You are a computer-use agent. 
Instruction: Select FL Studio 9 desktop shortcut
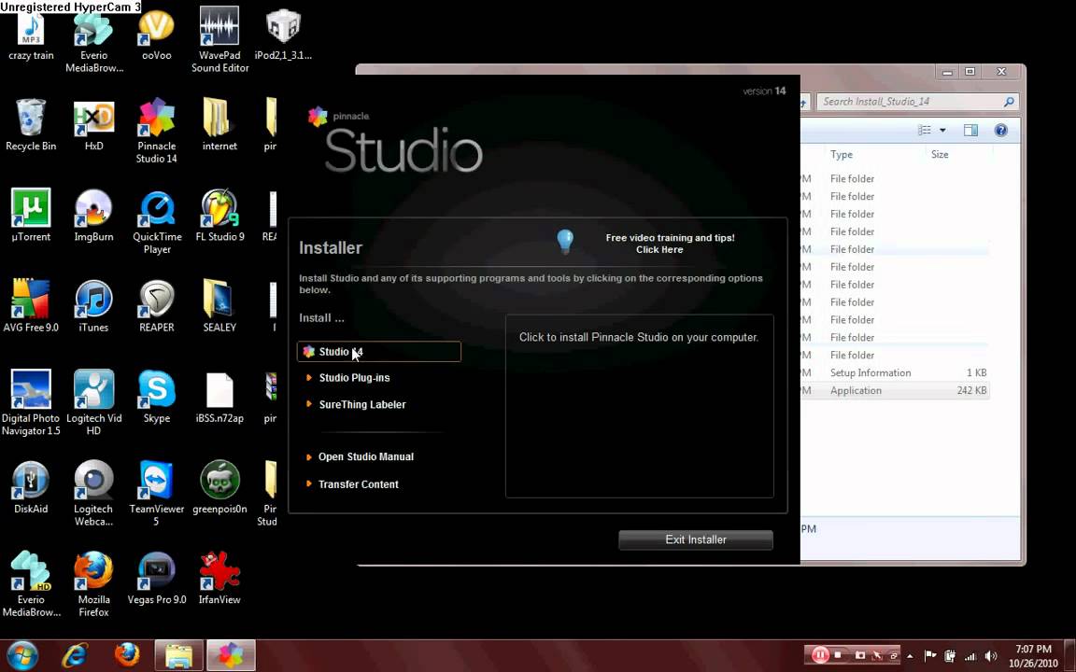click(x=219, y=216)
